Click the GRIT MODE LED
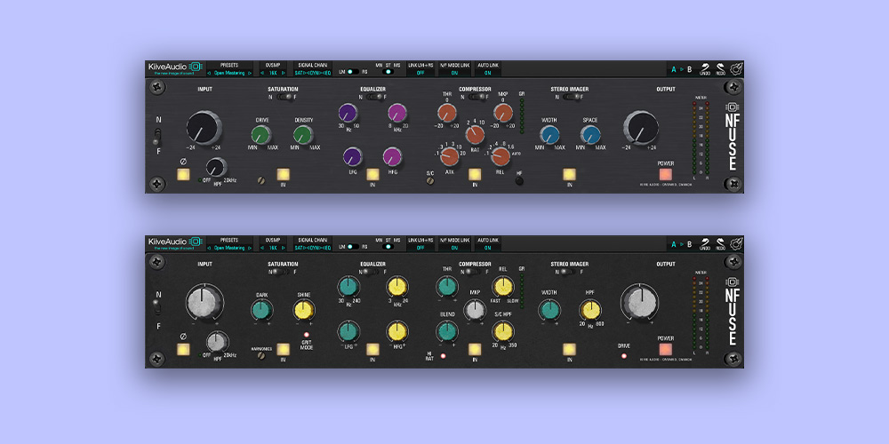 [x=306, y=335]
